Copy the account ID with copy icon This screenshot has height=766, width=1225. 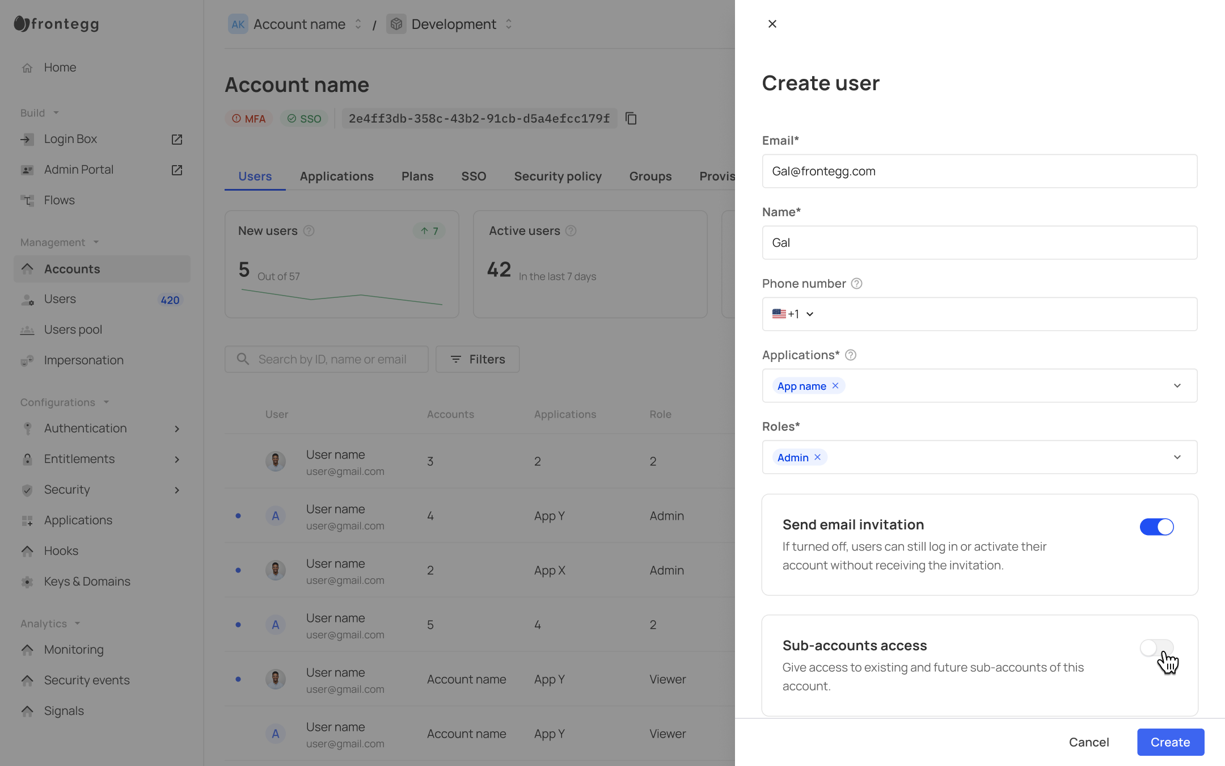[631, 119]
